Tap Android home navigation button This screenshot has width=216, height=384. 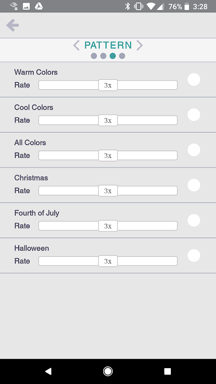(x=108, y=371)
